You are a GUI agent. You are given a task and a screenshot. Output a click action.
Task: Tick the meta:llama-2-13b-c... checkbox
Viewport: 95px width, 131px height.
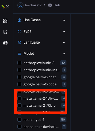tap(19, 98)
